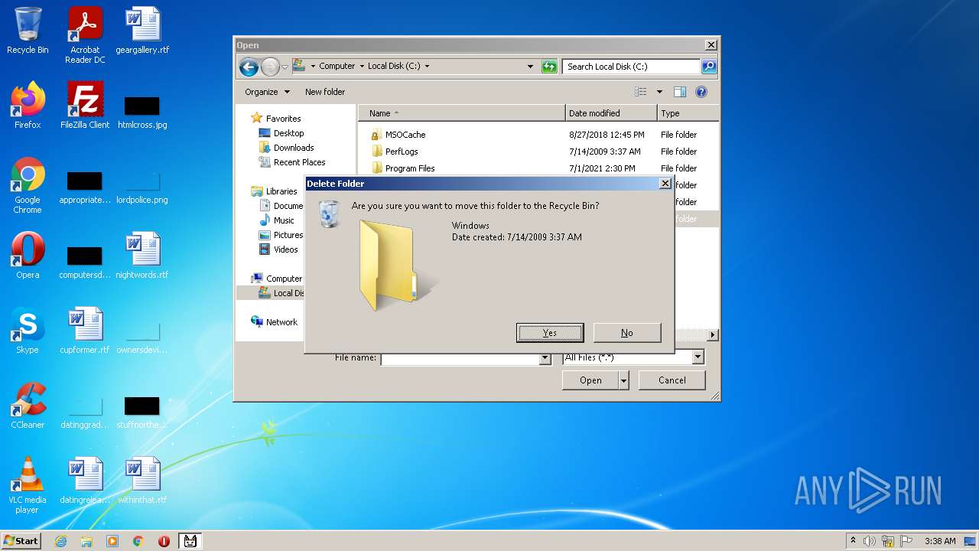The height and width of the screenshot is (551, 979).
Task: Change the view with views icon
Action: click(641, 92)
